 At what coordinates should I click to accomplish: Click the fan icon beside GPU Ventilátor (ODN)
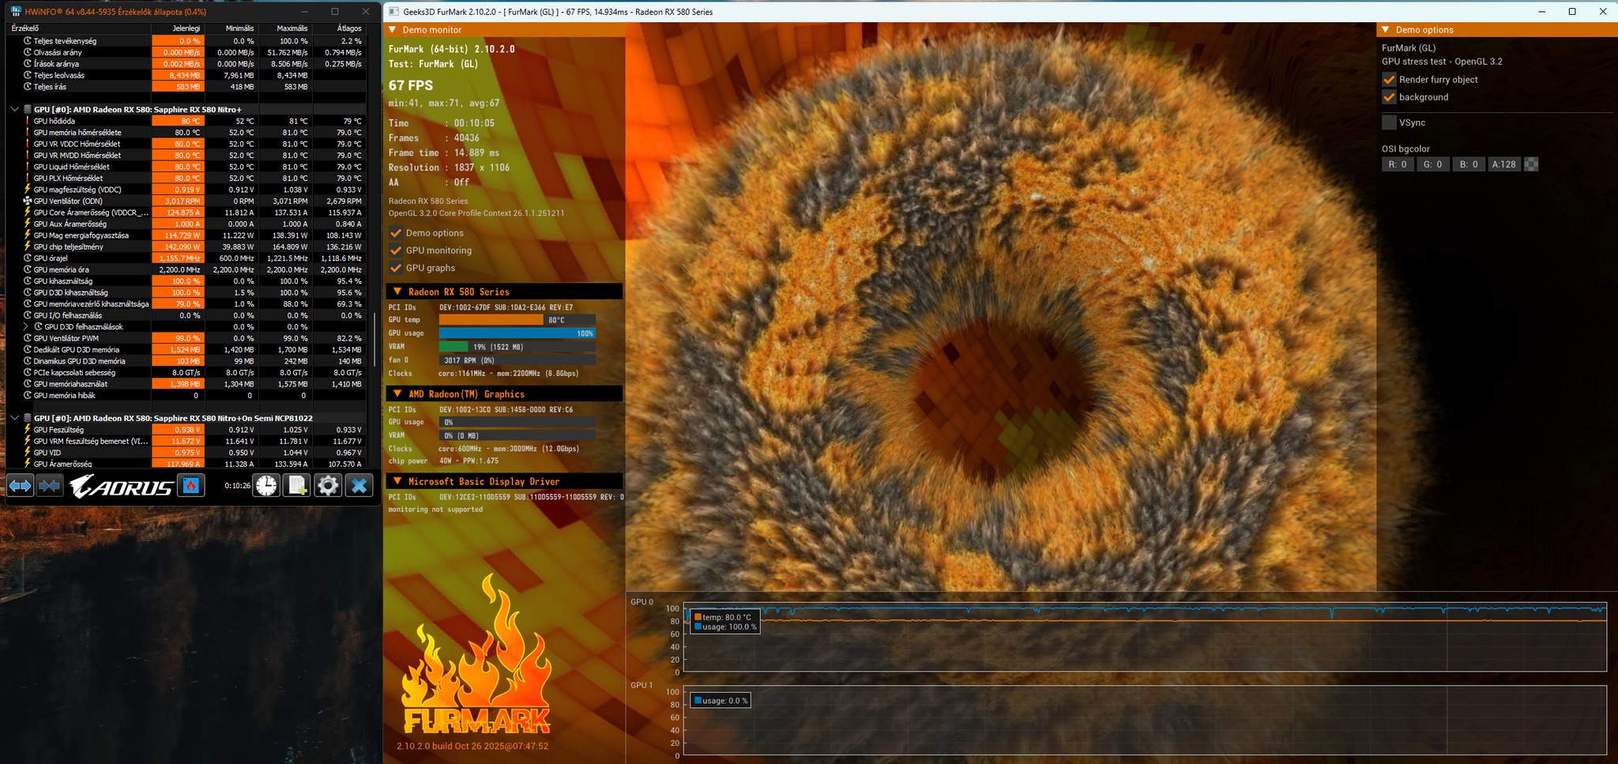[28, 201]
